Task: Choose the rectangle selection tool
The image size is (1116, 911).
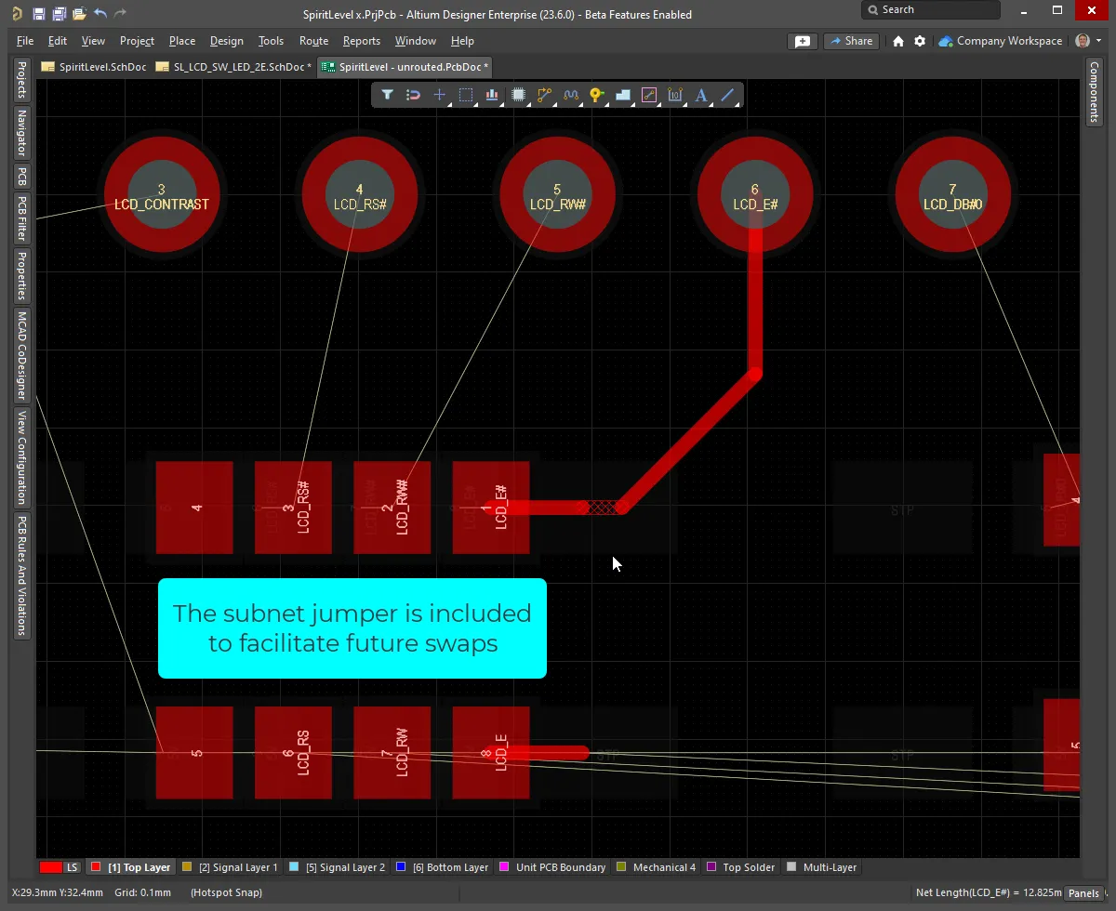Action: [466, 95]
